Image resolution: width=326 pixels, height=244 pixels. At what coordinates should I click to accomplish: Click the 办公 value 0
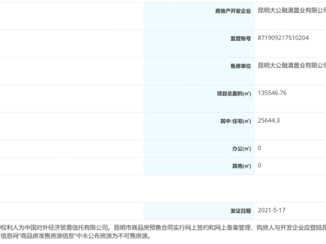[259, 148]
